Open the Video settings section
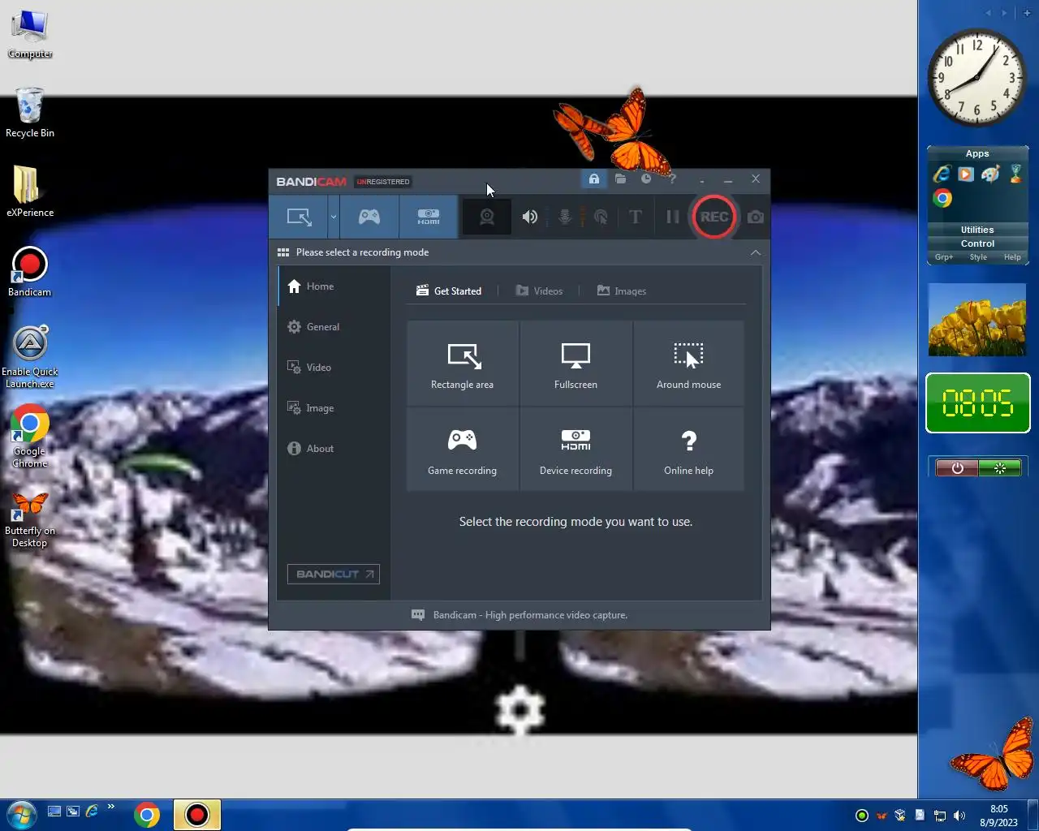1039x831 pixels. point(334,368)
